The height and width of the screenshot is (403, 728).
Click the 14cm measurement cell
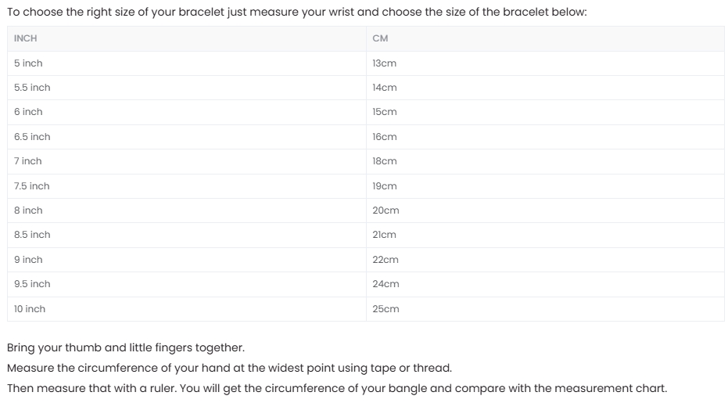pyautogui.click(x=545, y=88)
